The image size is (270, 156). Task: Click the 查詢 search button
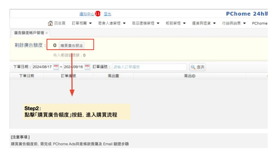click(197, 67)
